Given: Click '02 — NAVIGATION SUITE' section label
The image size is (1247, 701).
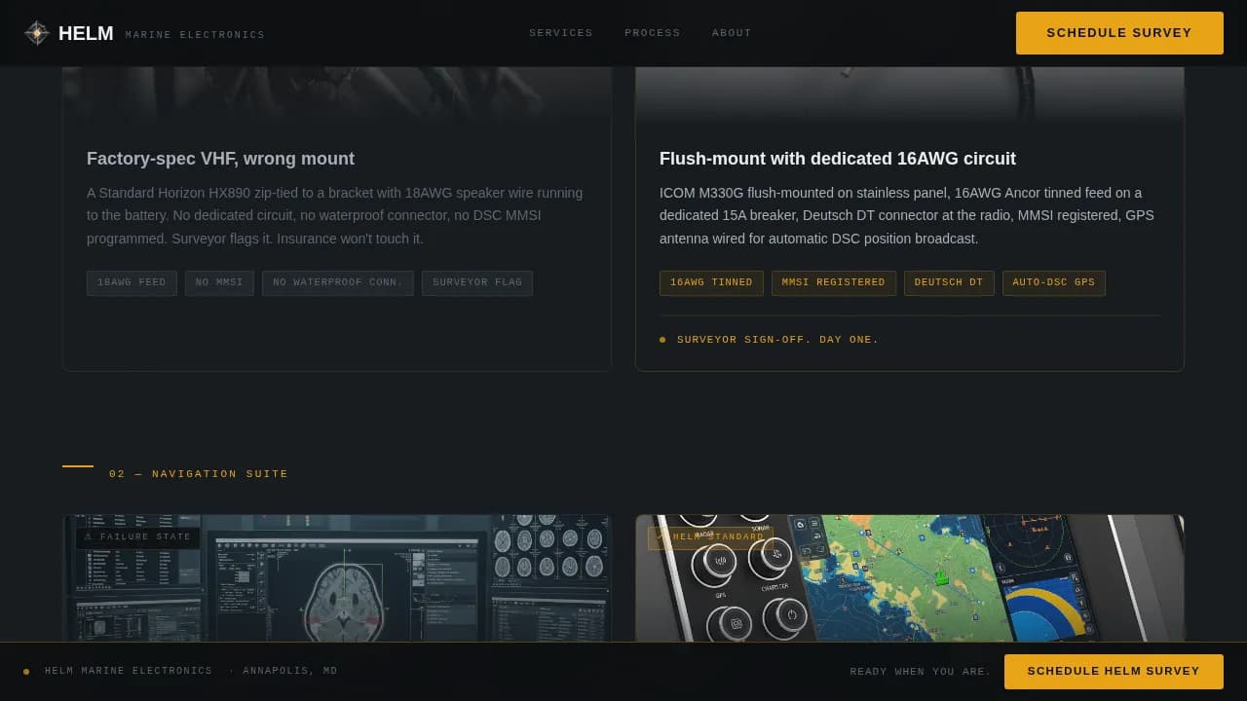Looking at the screenshot, I should (x=199, y=474).
